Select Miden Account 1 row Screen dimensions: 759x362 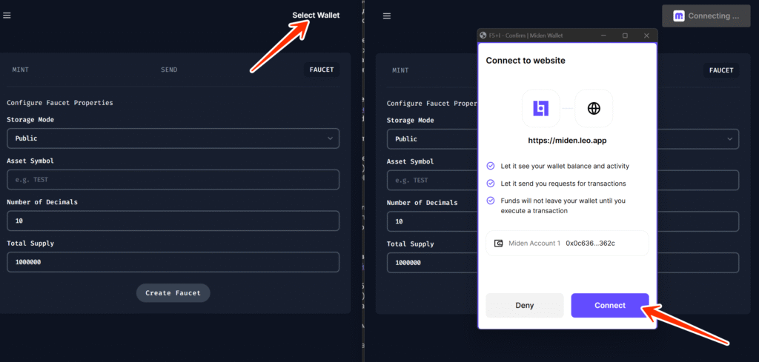567,243
